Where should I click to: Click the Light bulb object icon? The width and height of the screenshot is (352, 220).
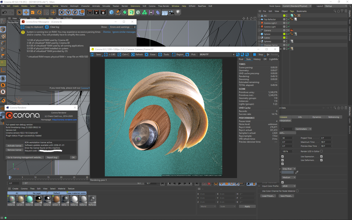pos(178,12)
